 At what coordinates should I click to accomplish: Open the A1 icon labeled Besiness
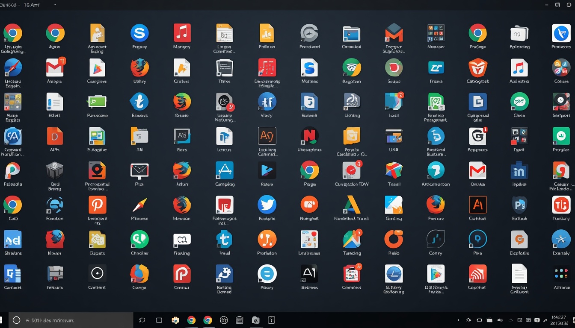point(309,274)
